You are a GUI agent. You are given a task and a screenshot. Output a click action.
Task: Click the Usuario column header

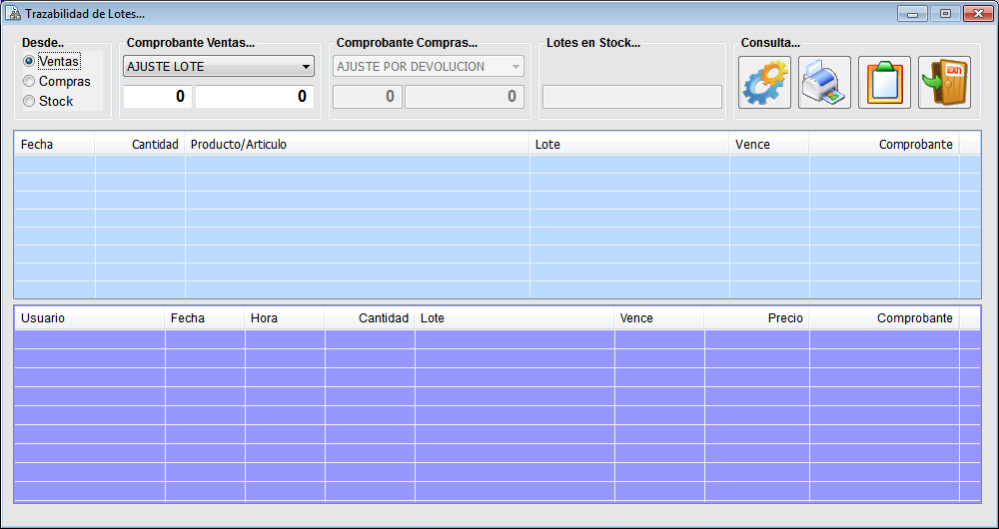tap(90, 318)
